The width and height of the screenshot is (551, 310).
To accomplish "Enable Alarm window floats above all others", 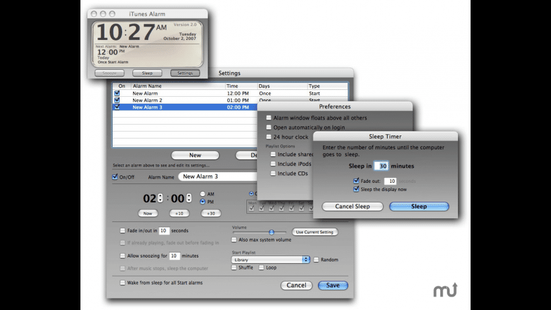I will [x=269, y=118].
